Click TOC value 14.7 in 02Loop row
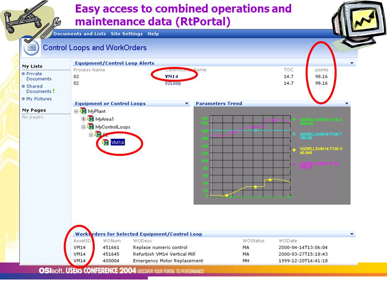The width and height of the screenshot is (387, 290). (289, 83)
